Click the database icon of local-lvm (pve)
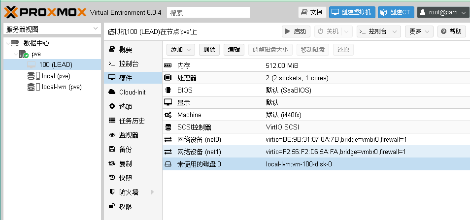The width and height of the screenshot is (470, 220). (x=31, y=87)
